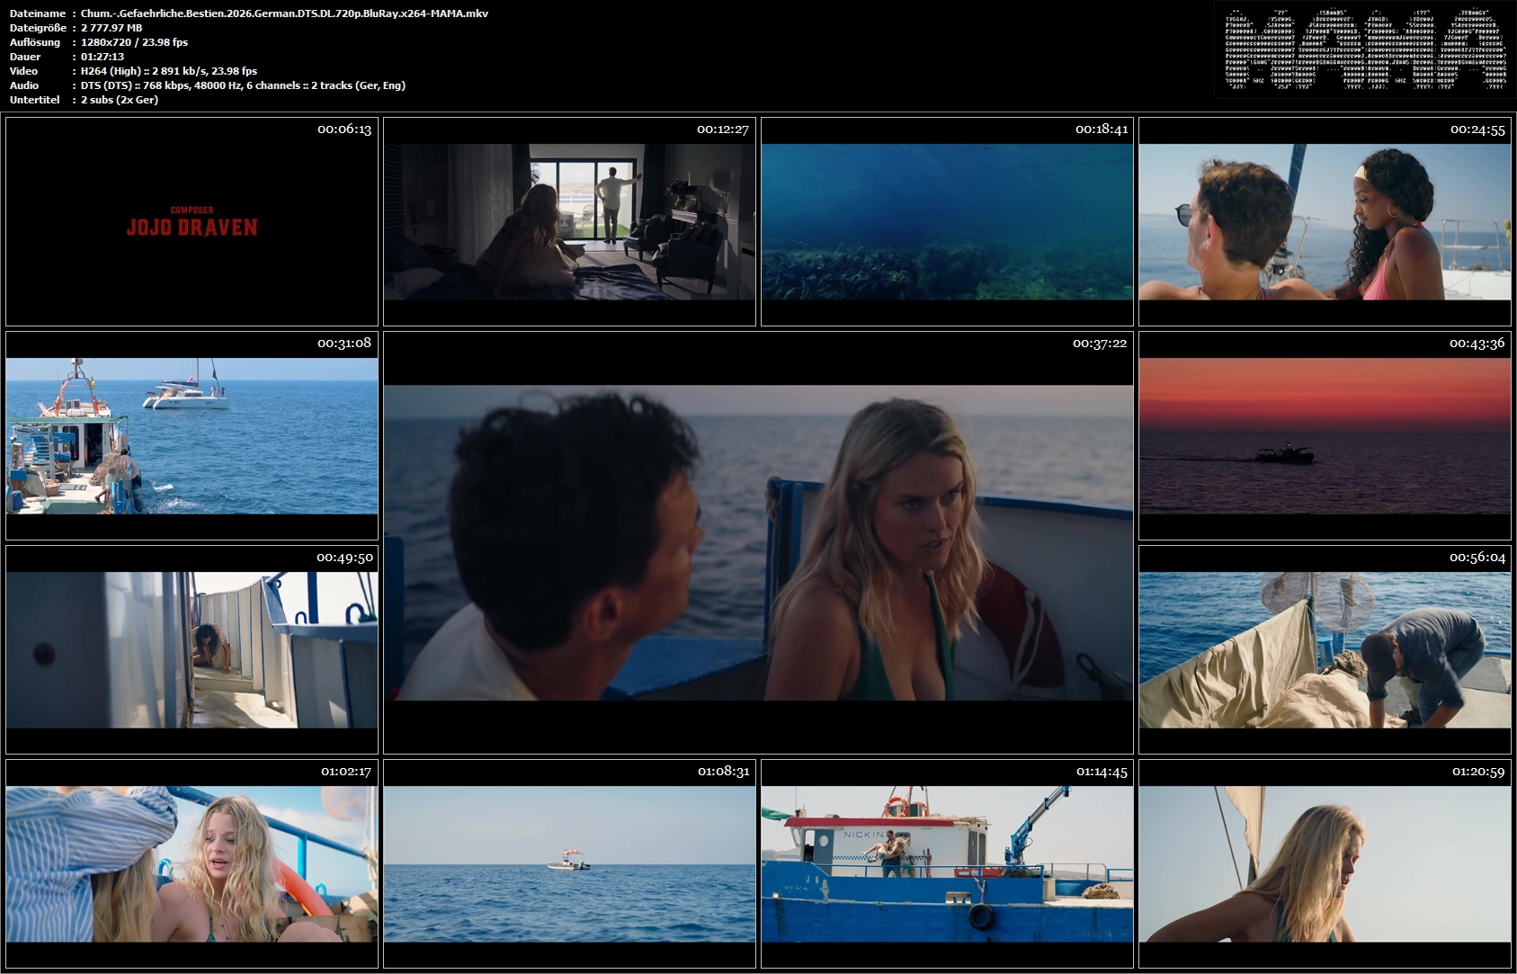
Task: Select the two-boats frame at 00:31:08
Action: click(x=192, y=435)
